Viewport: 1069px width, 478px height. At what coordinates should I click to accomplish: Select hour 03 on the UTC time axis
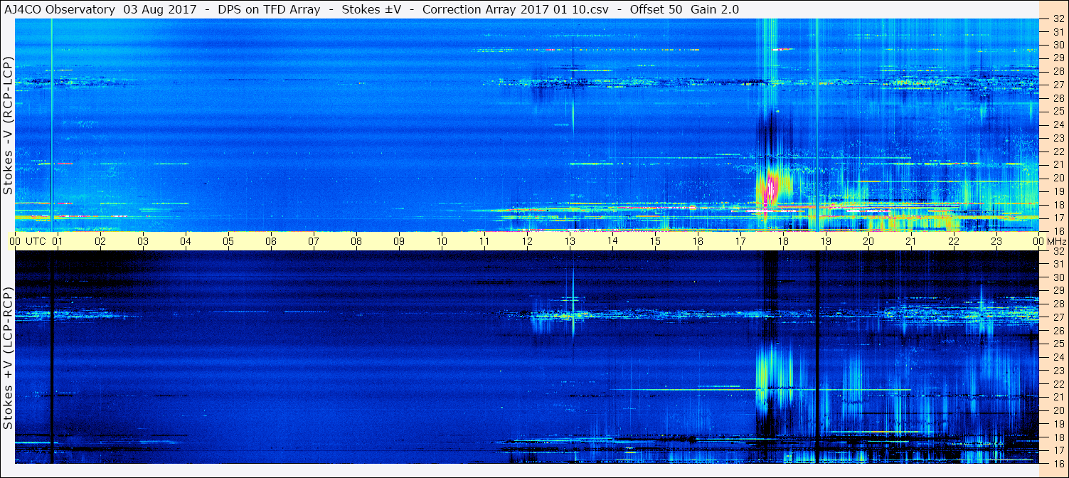(x=143, y=241)
